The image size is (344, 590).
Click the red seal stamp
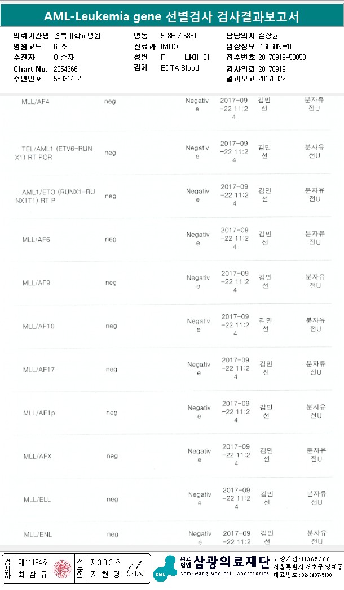62,569
